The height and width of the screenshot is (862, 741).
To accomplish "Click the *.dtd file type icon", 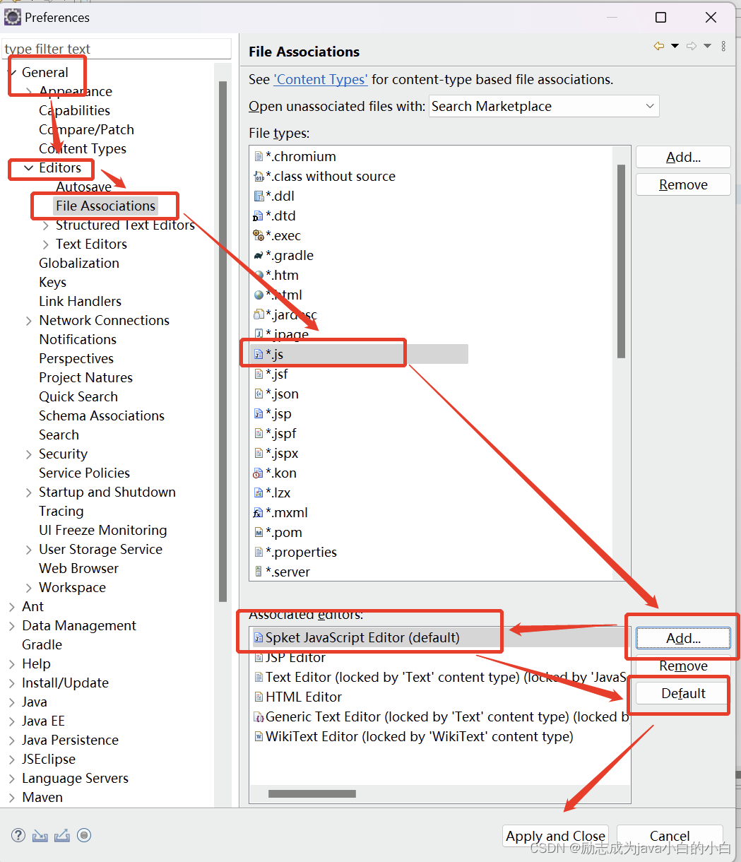I will (259, 216).
